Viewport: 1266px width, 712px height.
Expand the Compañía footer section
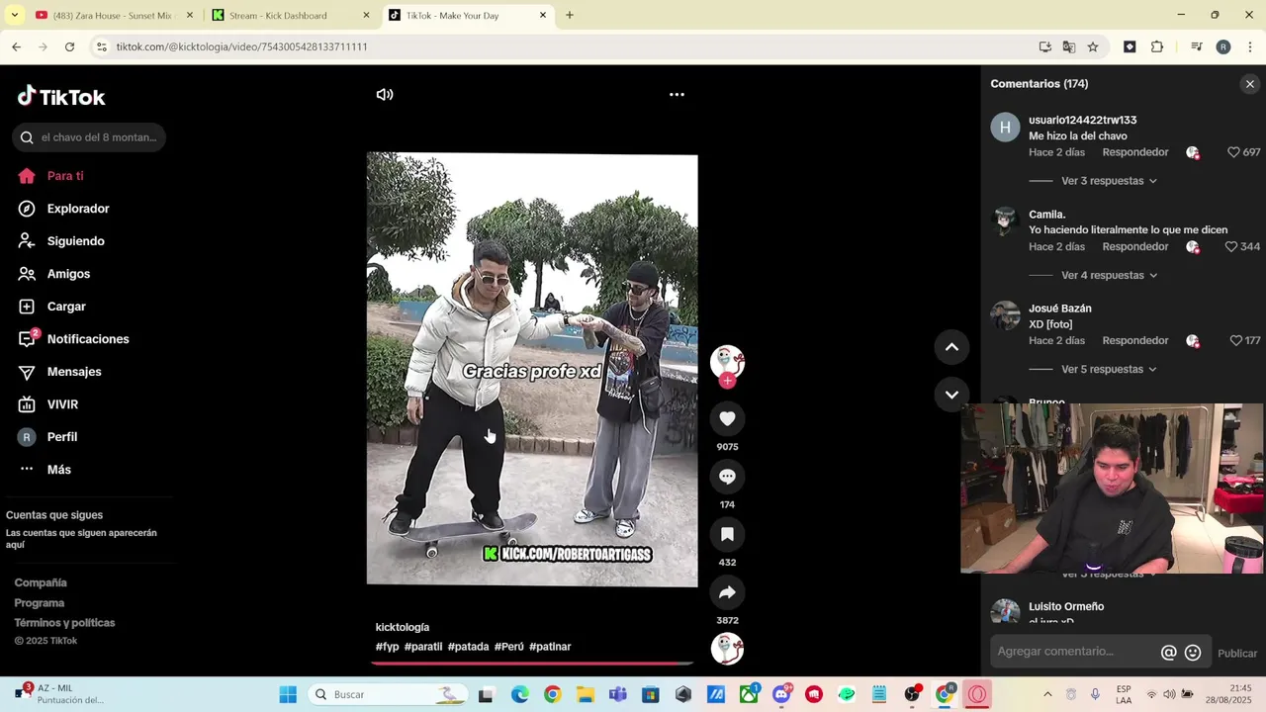41,583
